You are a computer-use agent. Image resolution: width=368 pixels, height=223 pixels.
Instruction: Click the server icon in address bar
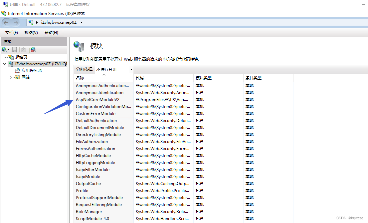(x=31, y=22)
